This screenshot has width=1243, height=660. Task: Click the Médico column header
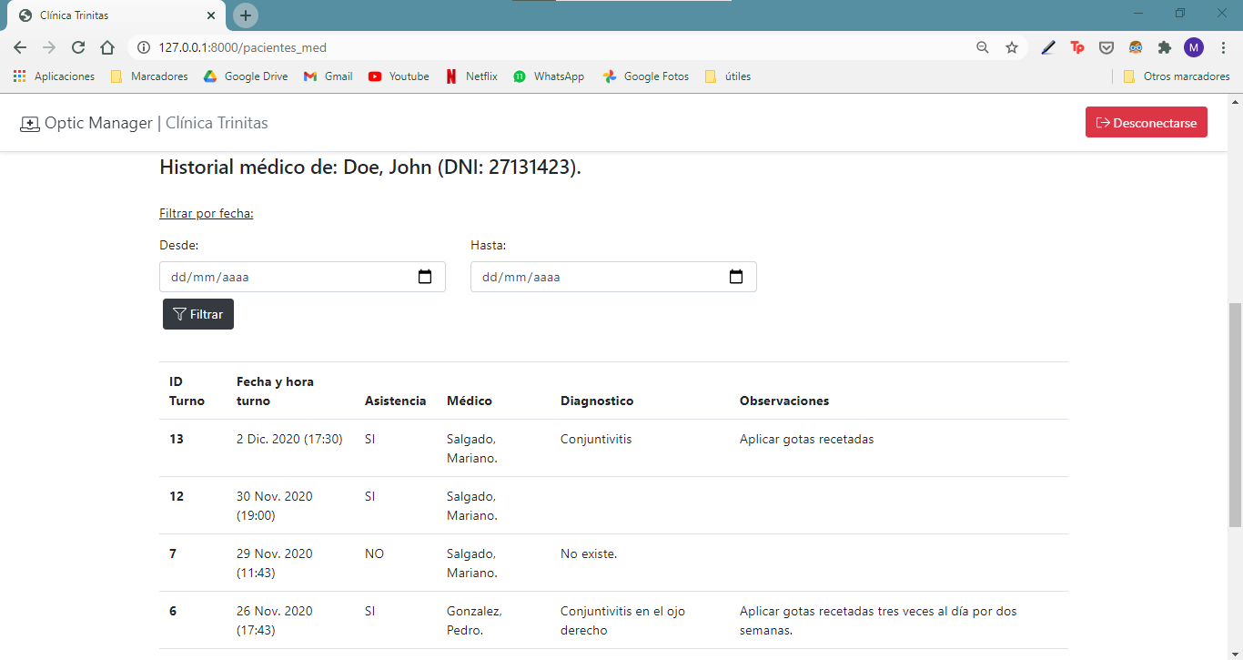pos(470,401)
